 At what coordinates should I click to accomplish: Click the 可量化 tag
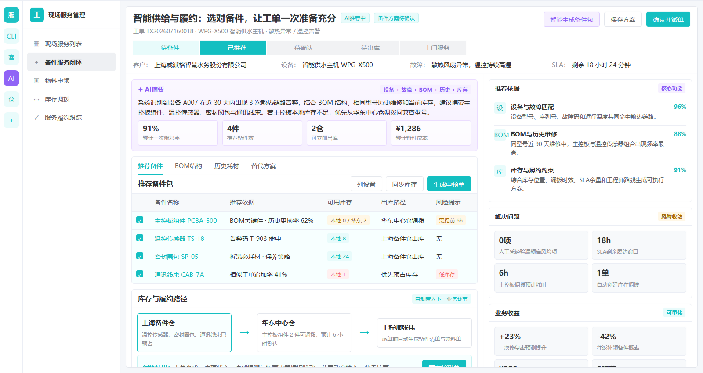[674, 312]
